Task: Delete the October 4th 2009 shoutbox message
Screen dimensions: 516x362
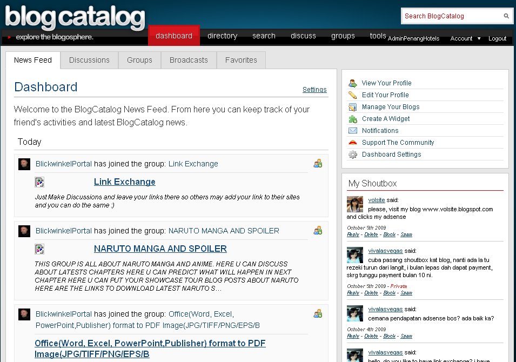Action: coord(371,336)
